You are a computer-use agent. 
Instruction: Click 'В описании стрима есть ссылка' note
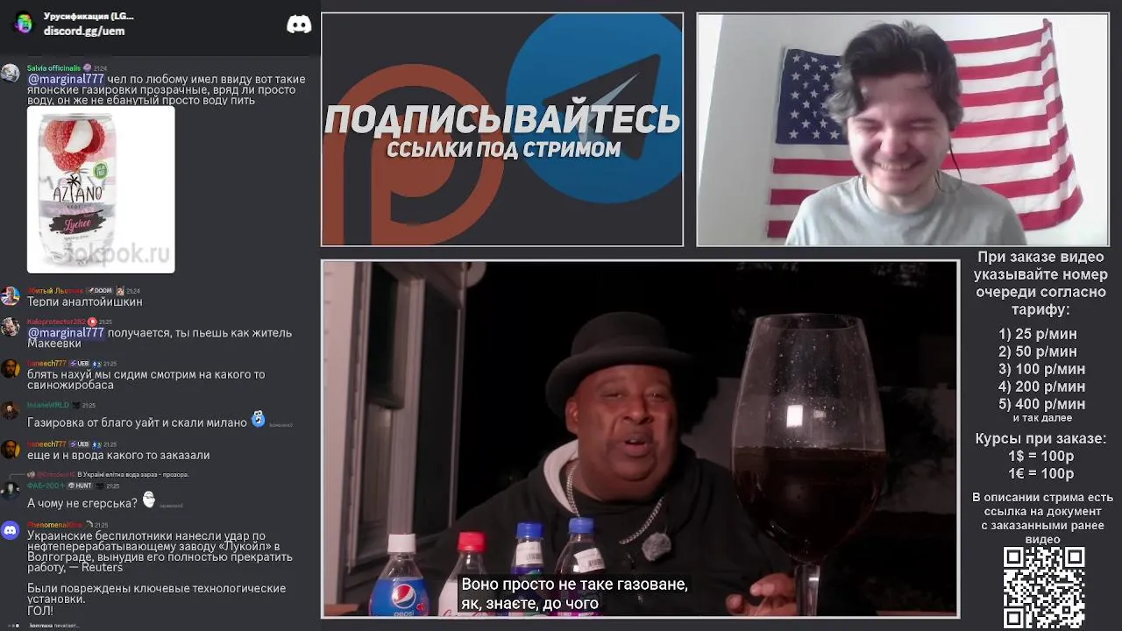[x=1042, y=518]
